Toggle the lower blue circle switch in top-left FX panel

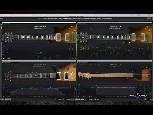click(8, 53)
